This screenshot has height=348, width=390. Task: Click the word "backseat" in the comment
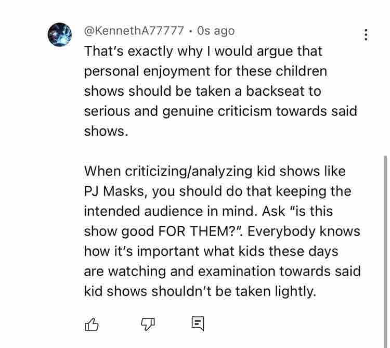pyautogui.click(x=275, y=91)
